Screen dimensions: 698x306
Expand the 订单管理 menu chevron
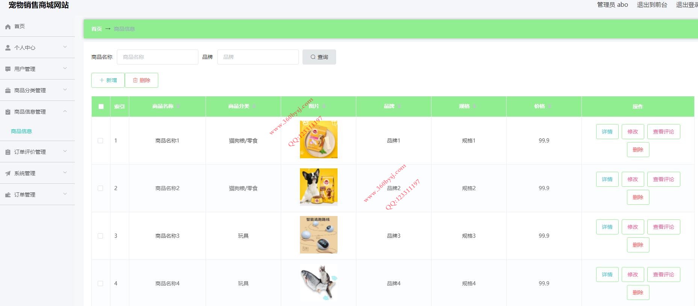click(x=65, y=194)
